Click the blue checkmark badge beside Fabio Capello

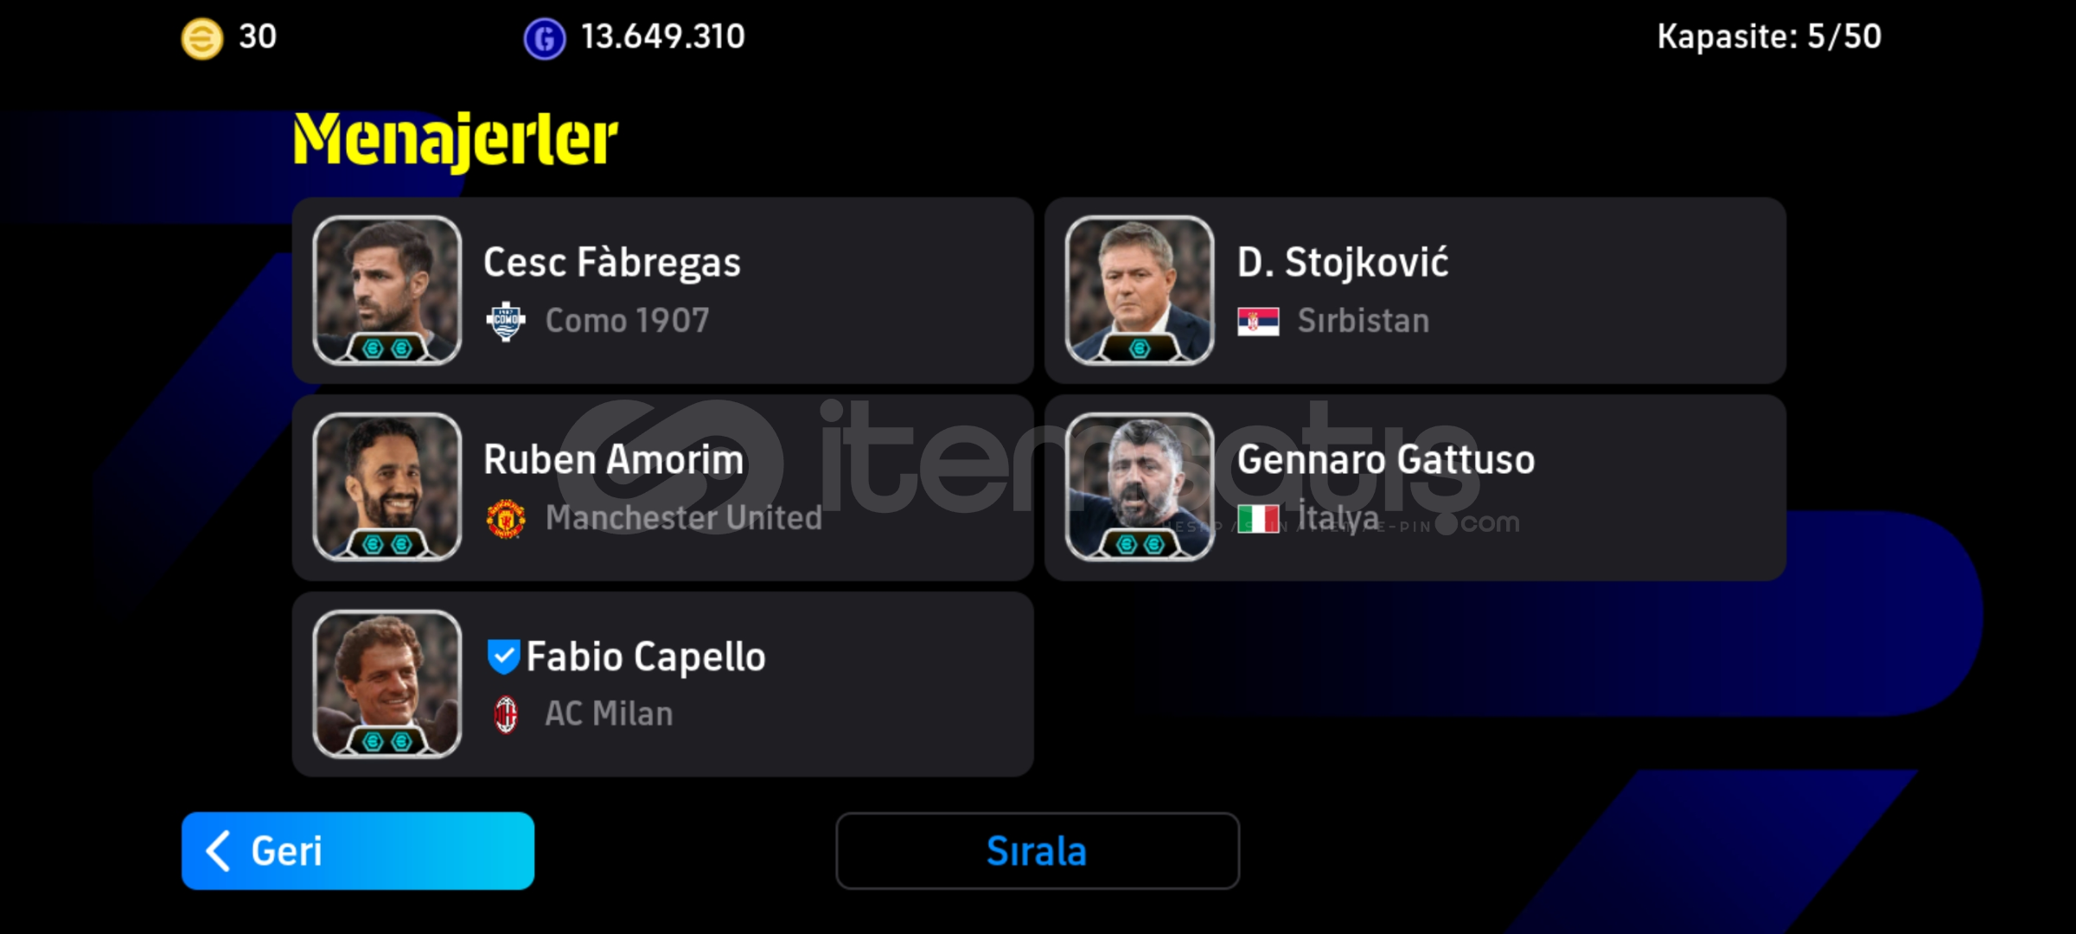503,656
